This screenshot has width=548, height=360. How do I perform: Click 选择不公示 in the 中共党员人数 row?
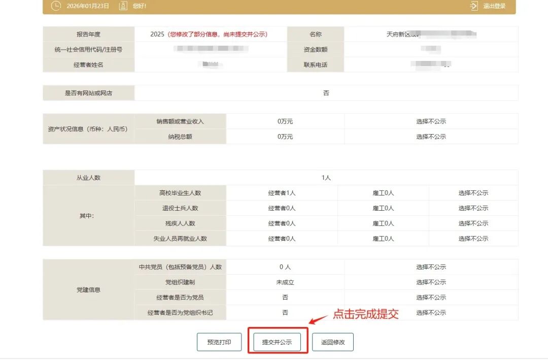point(431,267)
